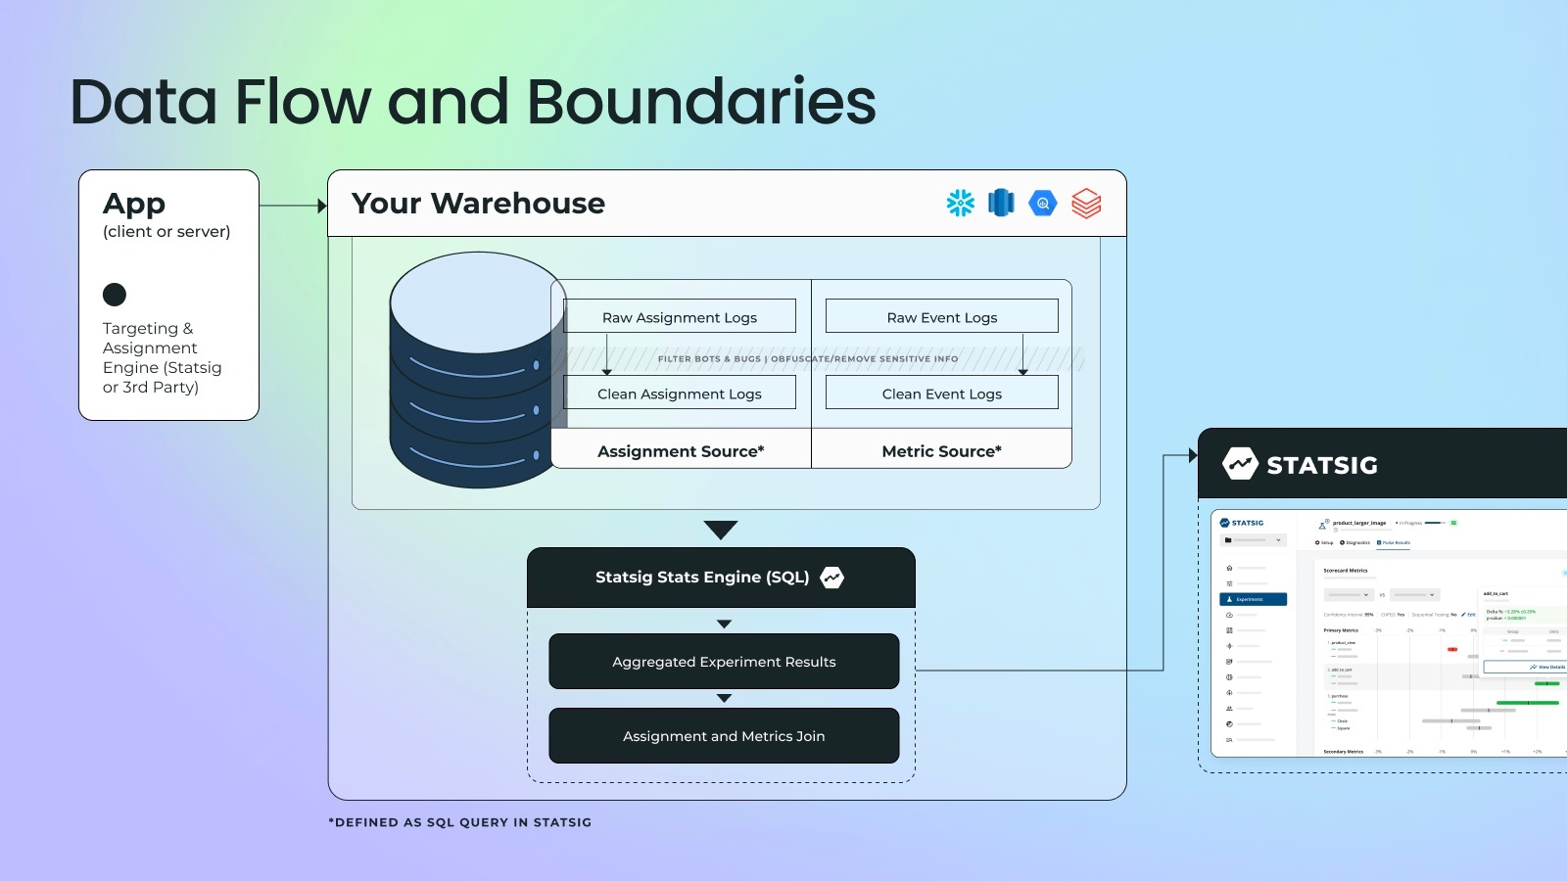1567x881 pixels.
Task: Click the In Progress progress bar
Action: (1436, 523)
